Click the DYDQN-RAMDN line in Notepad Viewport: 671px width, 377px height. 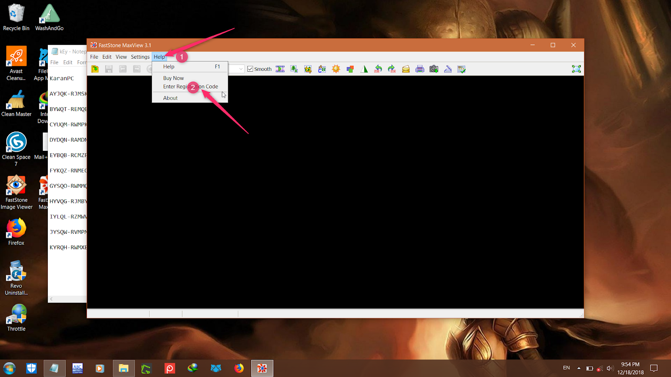point(68,140)
